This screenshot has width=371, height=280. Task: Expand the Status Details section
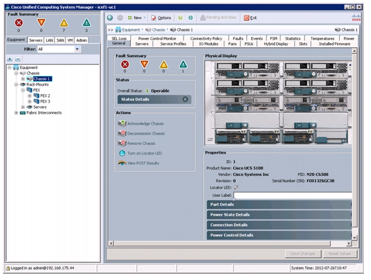point(154,99)
